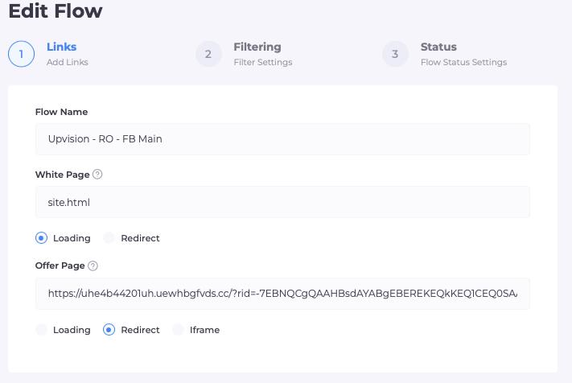The width and height of the screenshot is (572, 383).
Task: Switch to the Status step tab
Action: click(x=438, y=47)
